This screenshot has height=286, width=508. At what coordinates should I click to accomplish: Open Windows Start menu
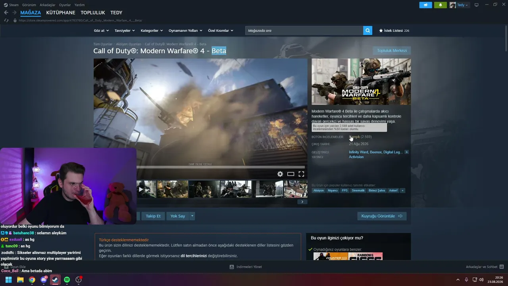tap(8, 280)
